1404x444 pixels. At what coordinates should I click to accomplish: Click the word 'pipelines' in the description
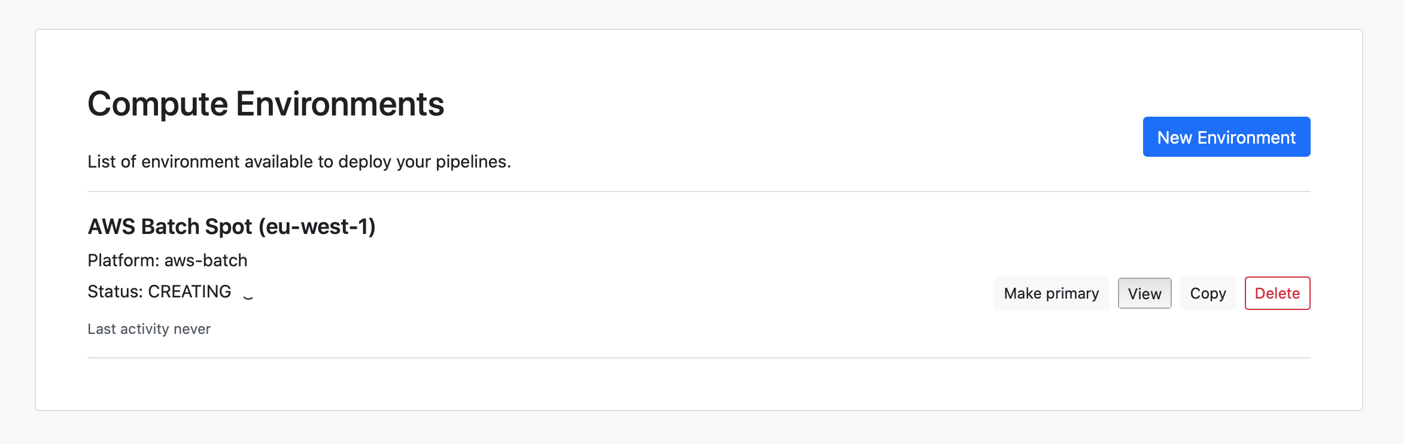click(x=471, y=162)
